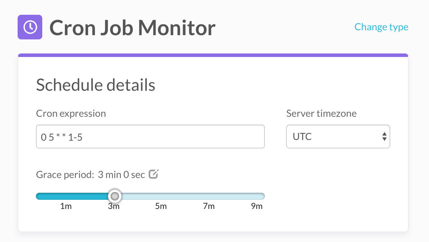Viewport: 429px width, 242px height.
Task: Set grace period by clicking the 5m mark
Action: click(161, 196)
